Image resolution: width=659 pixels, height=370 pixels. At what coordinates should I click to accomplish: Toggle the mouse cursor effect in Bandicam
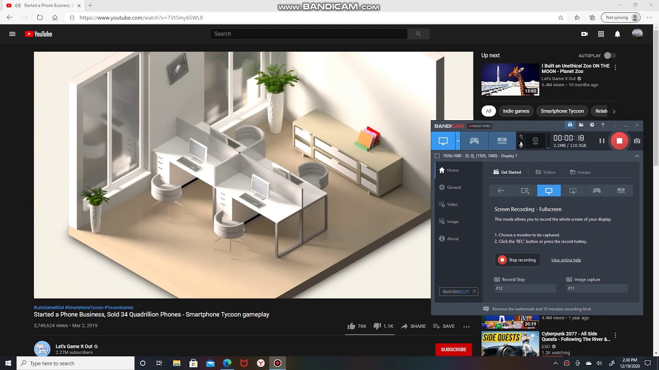(x=521, y=137)
